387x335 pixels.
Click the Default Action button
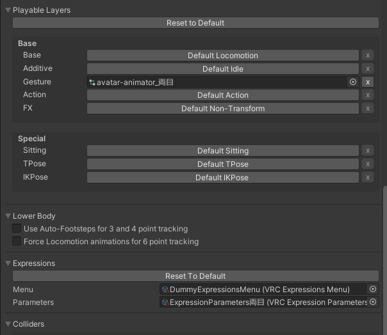click(222, 95)
